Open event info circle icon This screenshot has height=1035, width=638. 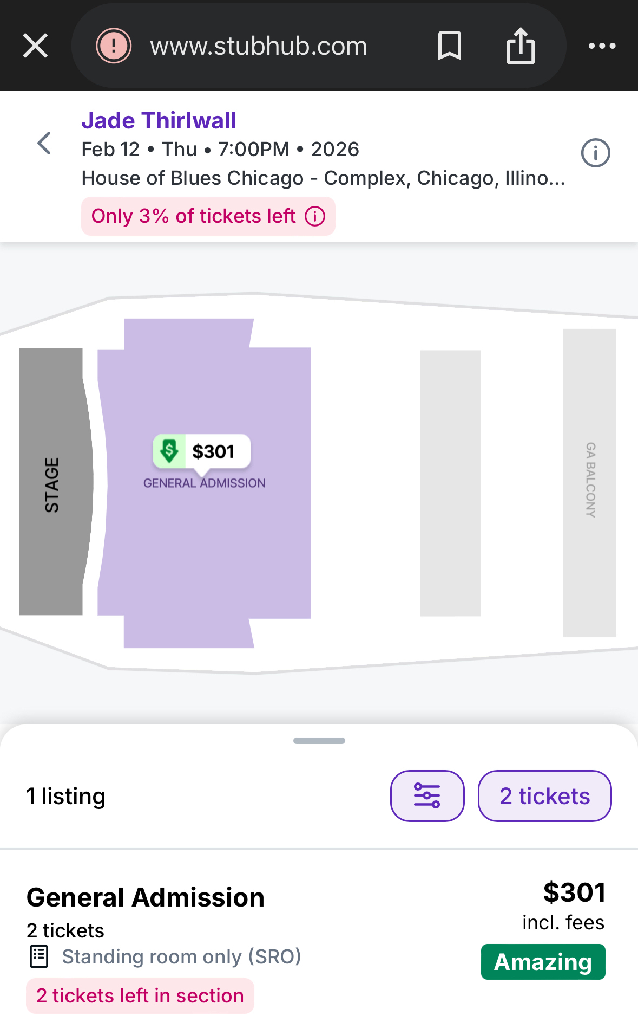(x=595, y=153)
